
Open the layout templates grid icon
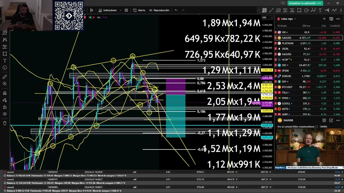click(x=126, y=10)
